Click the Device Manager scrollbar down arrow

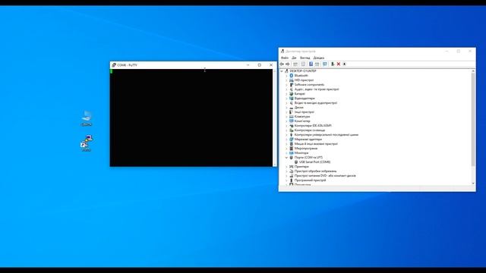pos(473,184)
